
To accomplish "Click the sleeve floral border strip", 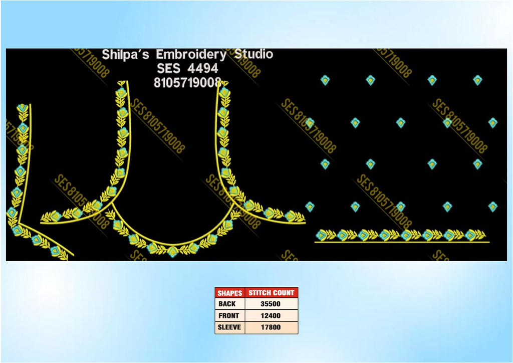I will point(402,236).
